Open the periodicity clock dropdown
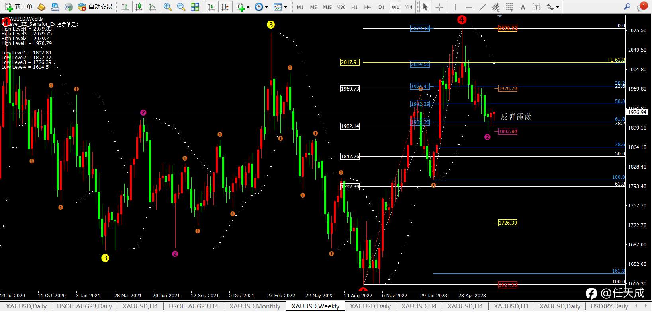Viewport: 652px width, 312px height. pyautogui.click(x=261, y=7)
